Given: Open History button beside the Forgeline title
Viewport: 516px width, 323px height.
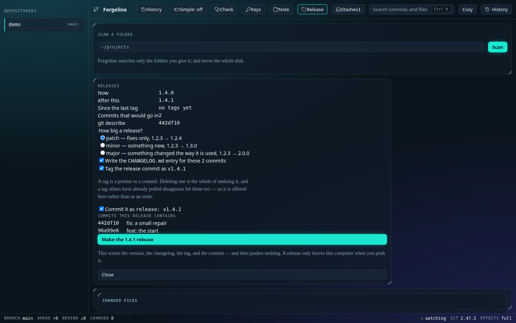Looking at the screenshot, I should click(x=151, y=9).
